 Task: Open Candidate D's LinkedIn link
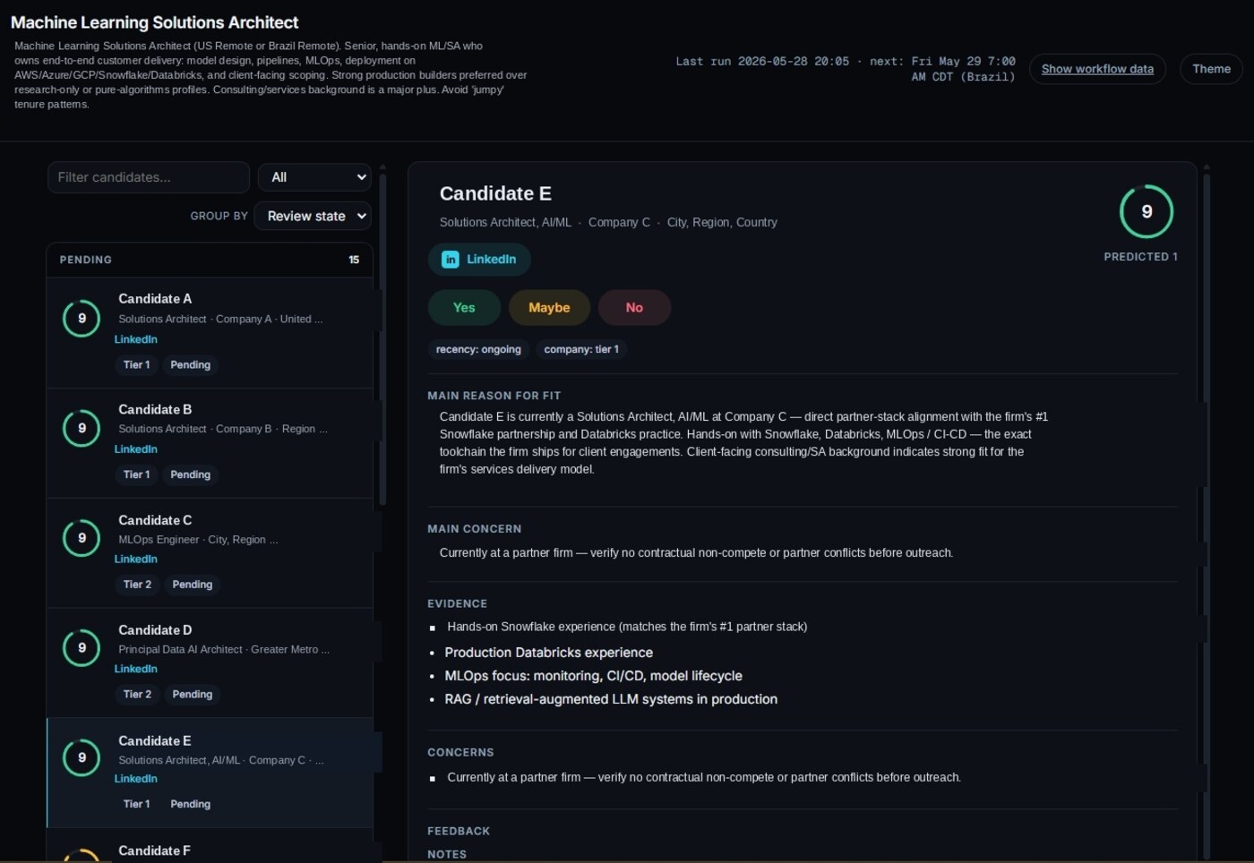[x=135, y=669]
